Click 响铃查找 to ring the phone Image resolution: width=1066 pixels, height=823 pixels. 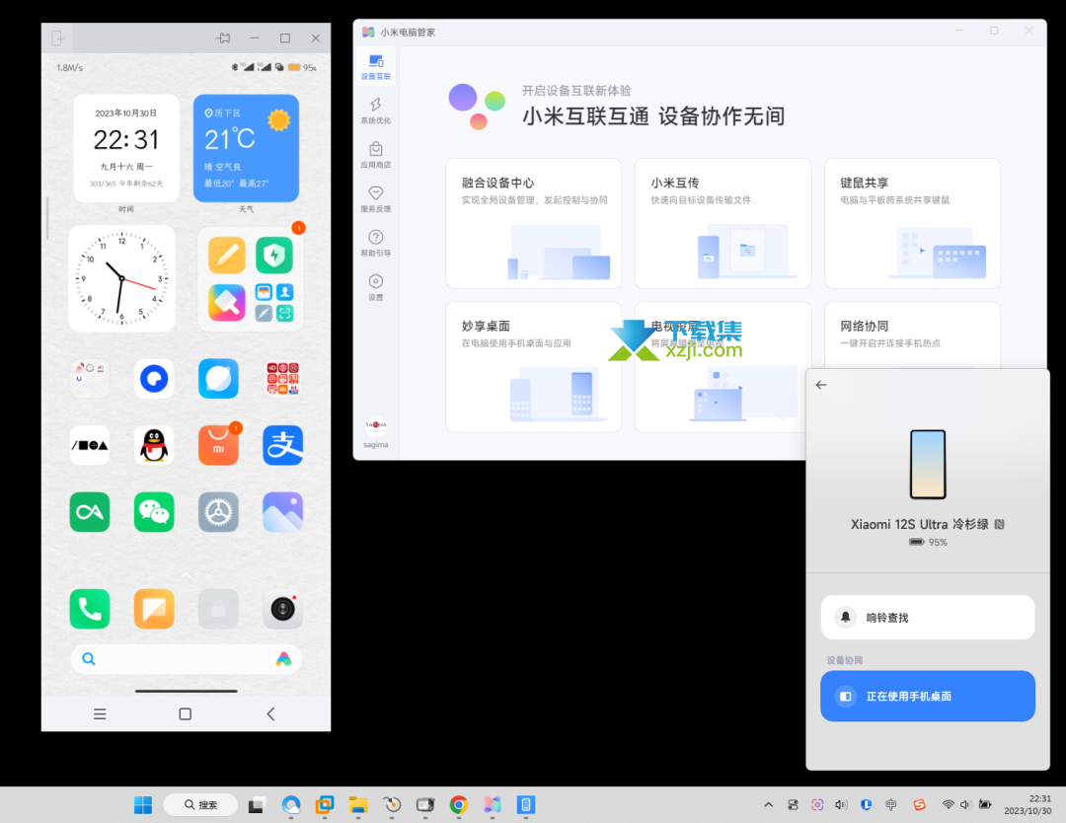(927, 617)
